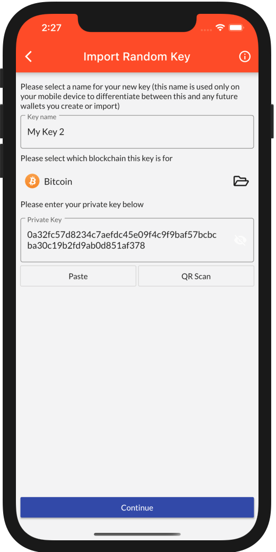
Task: Tap the key name instruction text
Action: 130,96
